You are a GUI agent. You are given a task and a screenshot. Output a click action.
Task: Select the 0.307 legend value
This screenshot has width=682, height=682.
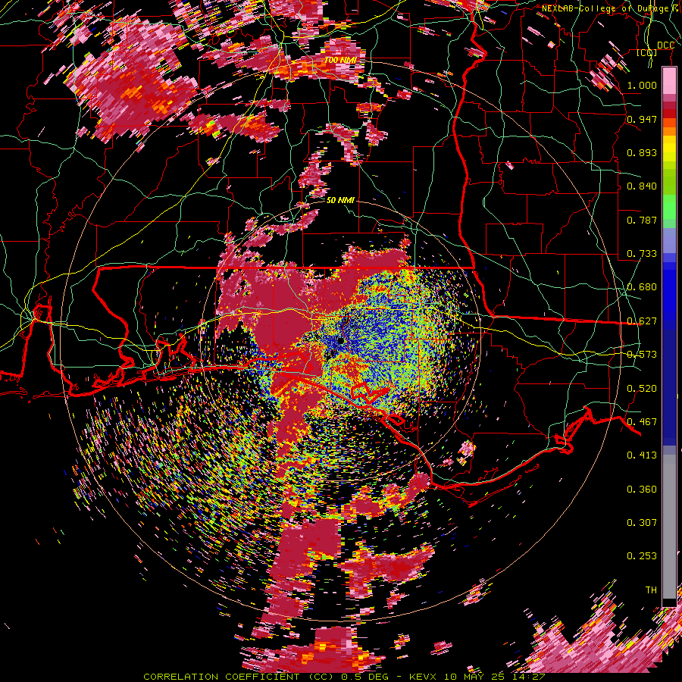pos(642,523)
